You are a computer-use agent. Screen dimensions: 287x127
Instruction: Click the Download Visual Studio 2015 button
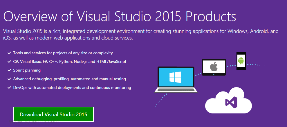coord(53,114)
